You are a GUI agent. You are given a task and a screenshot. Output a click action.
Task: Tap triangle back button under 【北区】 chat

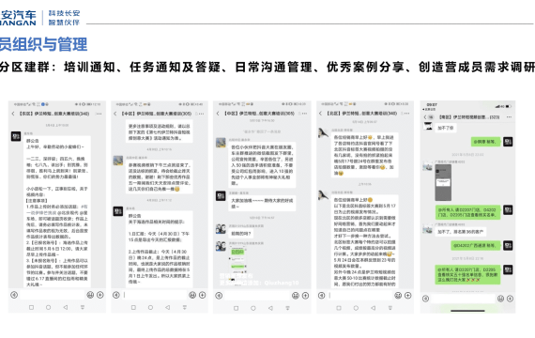pos(373,308)
